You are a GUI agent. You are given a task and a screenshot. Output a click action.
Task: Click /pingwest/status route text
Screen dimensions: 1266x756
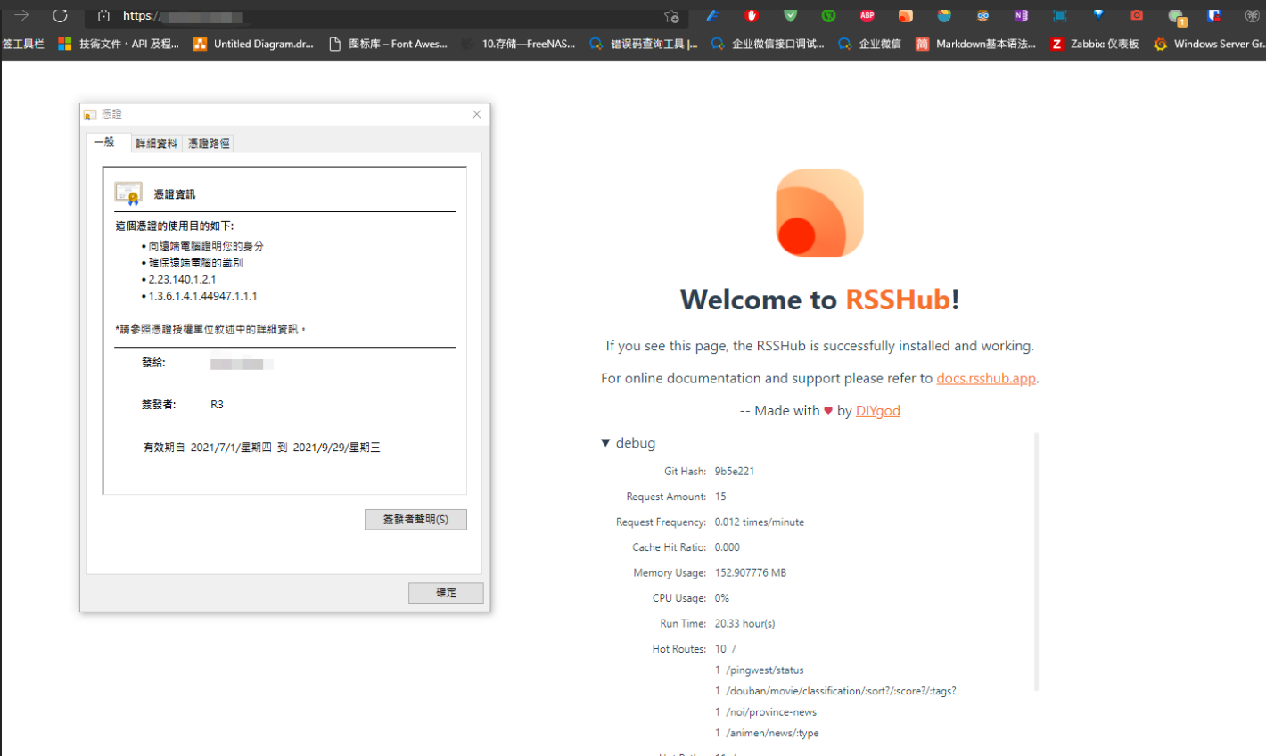[765, 670]
